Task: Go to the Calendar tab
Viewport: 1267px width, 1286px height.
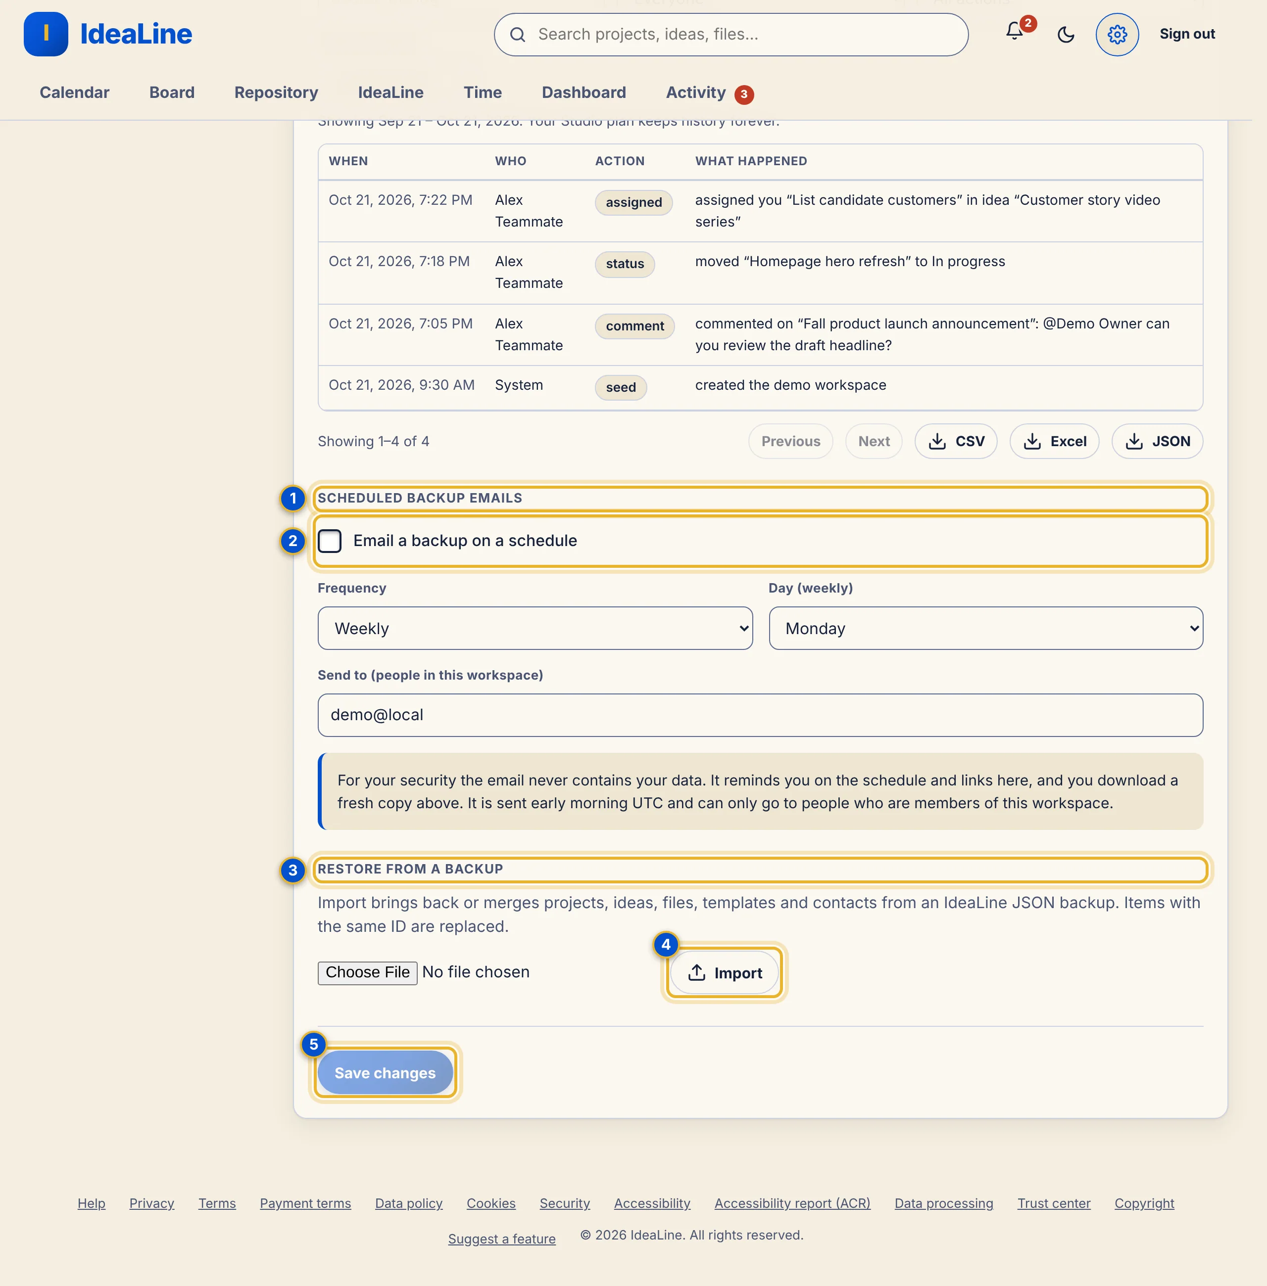Action: pyautogui.click(x=75, y=92)
